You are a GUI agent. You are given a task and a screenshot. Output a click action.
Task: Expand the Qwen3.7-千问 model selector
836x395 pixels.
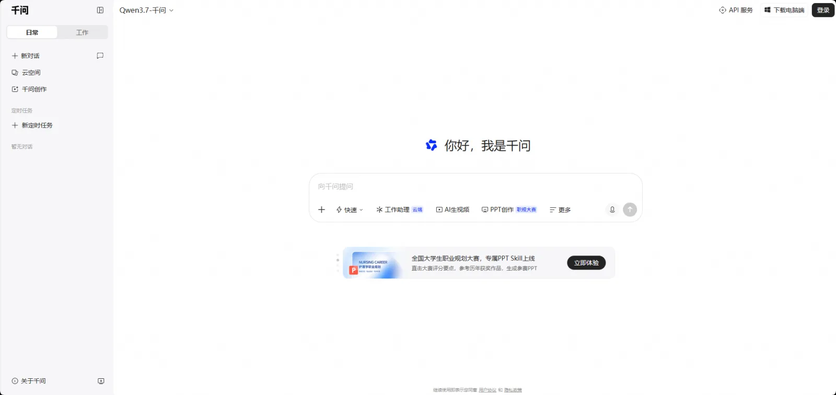146,10
